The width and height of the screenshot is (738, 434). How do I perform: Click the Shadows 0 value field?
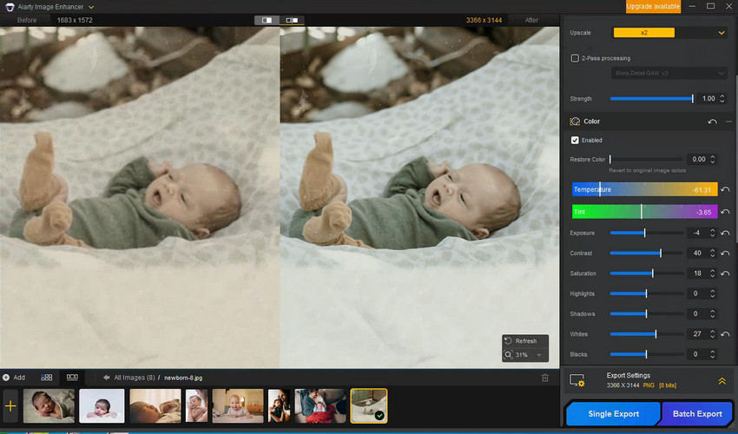697,314
